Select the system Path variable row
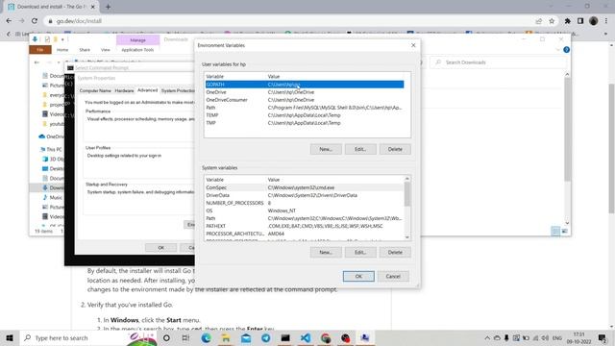This screenshot has width=615, height=346. pyautogui.click(x=304, y=218)
